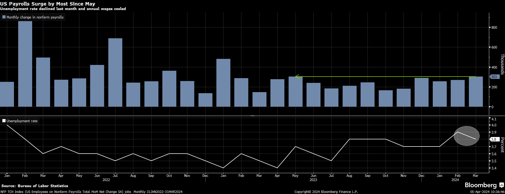Click the Bloomberg wordmark text
The height and width of the screenshot is (194, 505).
481,185
